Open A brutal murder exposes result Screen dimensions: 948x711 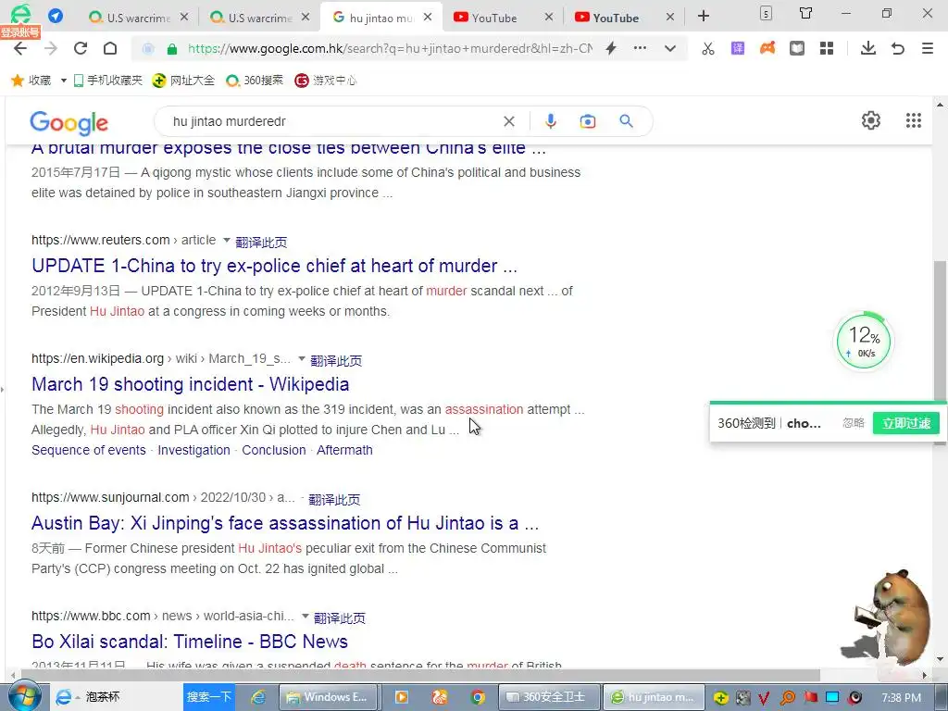289,148
